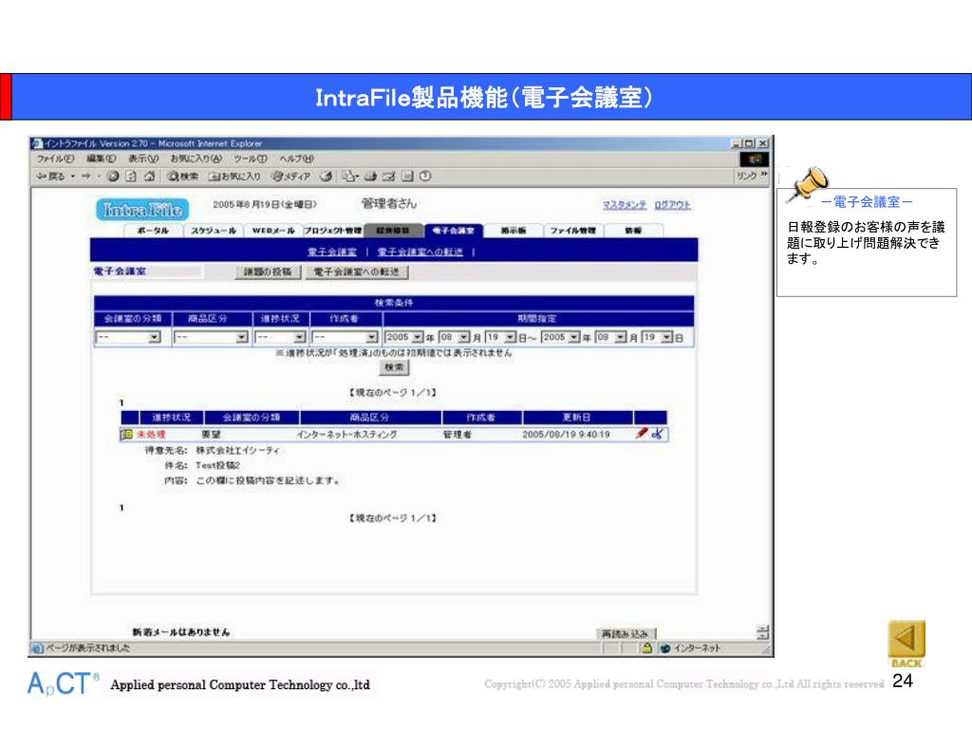972x729 pixels.
Task: Click the red 未処理 status text
Action: click(x=151, y=435)
